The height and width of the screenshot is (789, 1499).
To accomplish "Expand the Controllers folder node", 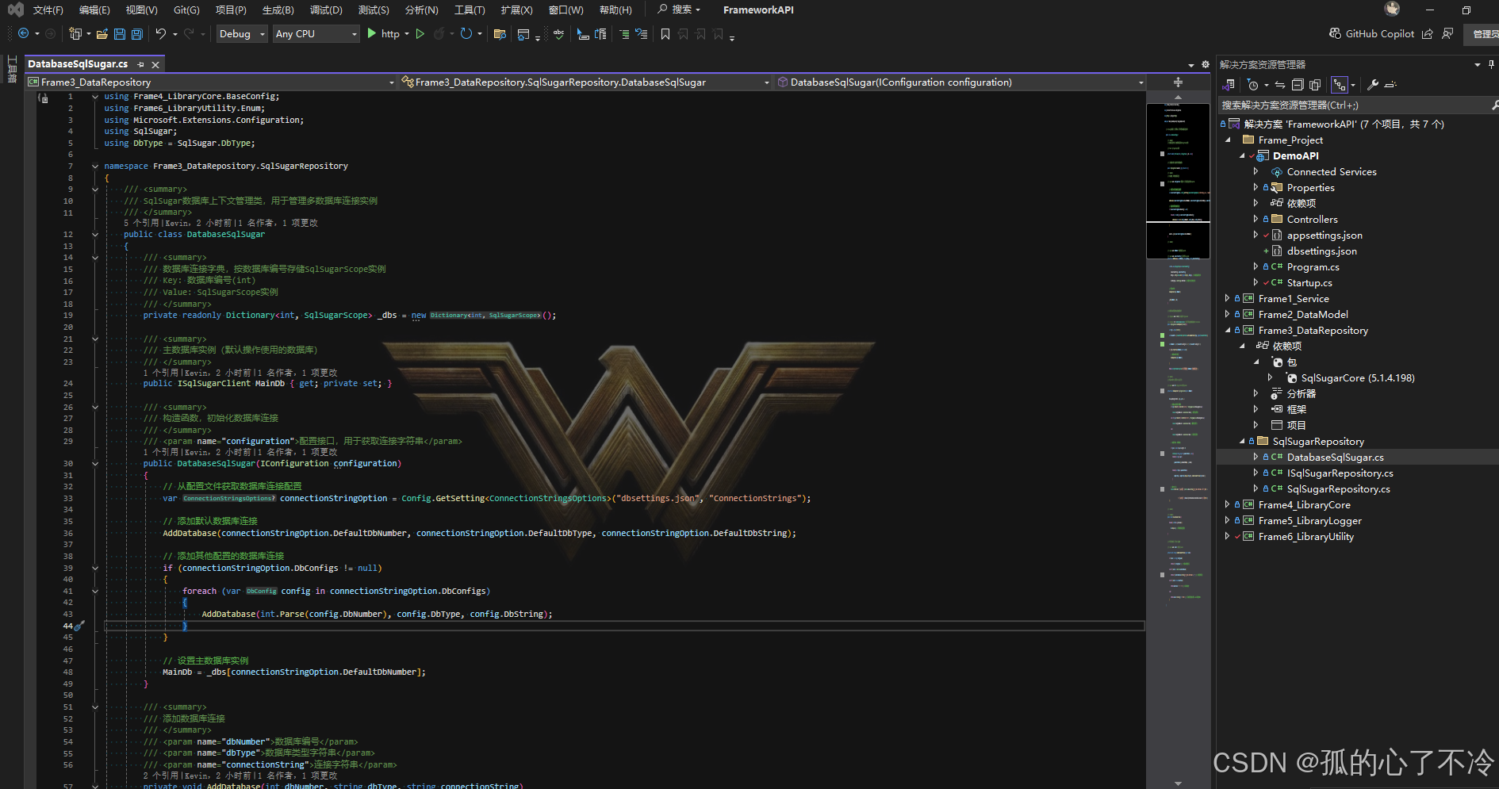I will pos(1256,219).
